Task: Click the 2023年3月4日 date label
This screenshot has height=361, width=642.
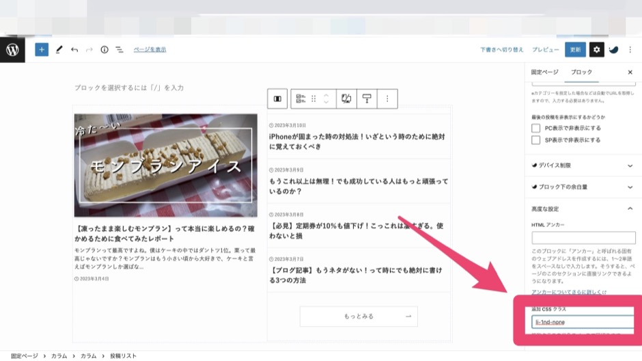Action: coord(92,279)
